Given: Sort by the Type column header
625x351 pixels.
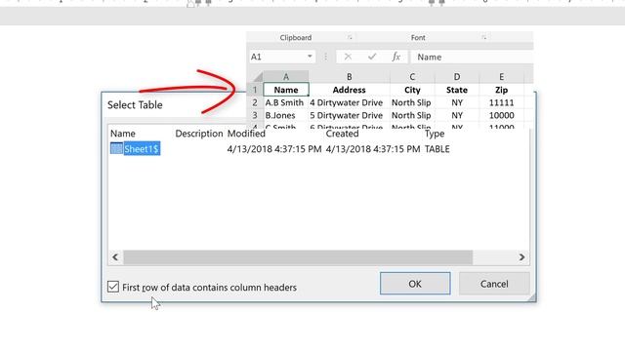Looking at the screenshot, I should (x=435, y=134).
